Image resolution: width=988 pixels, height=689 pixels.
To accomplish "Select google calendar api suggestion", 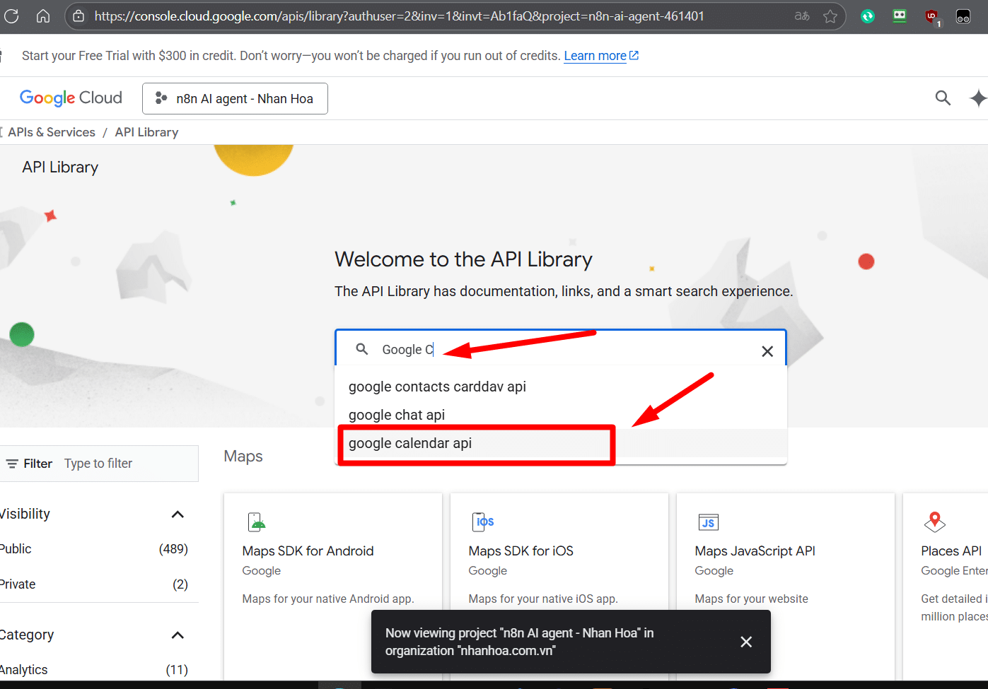I will [560, 443].
